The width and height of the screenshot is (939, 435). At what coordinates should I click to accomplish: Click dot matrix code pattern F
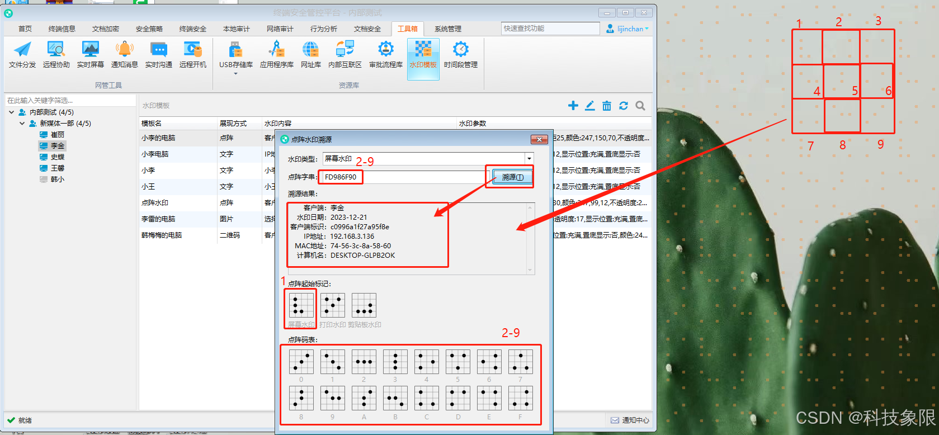point(521,398)
